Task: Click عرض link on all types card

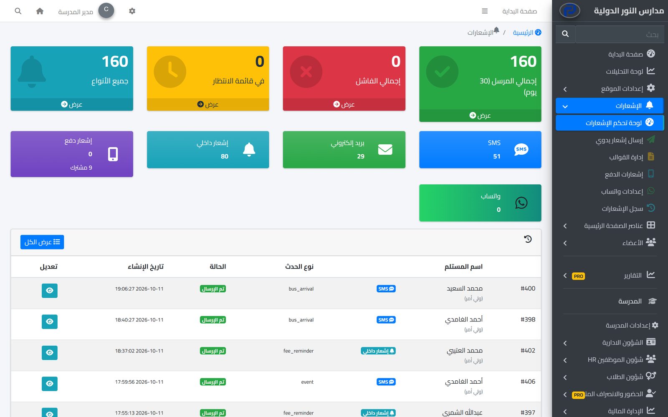Action: pyautogui.click(x=72, y=104)
